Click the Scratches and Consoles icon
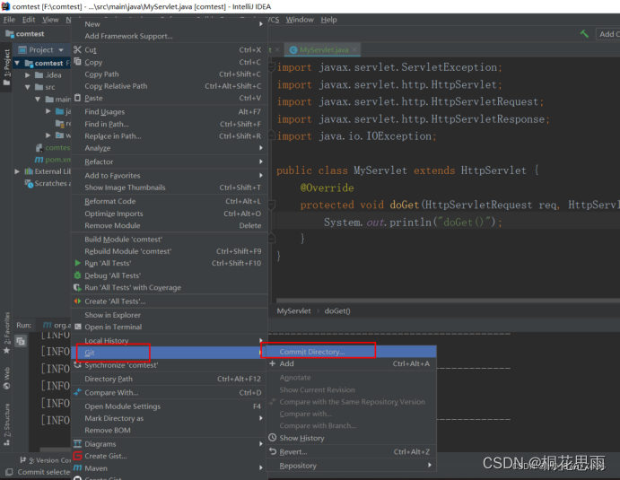This screenshot has height=480, width=620. 29,183
